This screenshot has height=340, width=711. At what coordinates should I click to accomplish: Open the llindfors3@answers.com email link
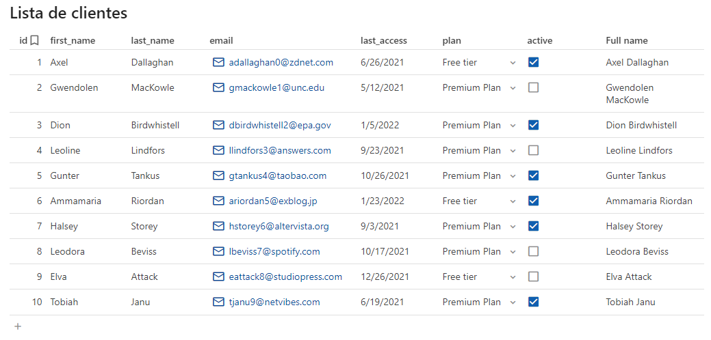[x=280, y=150]
